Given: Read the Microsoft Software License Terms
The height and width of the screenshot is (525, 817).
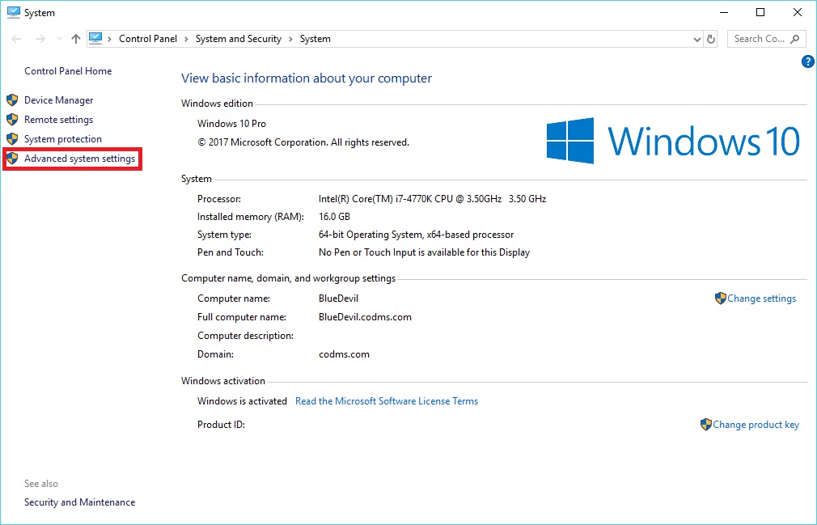Looking at the screenshot, I should pyautogui.click(x=387, y=401).
